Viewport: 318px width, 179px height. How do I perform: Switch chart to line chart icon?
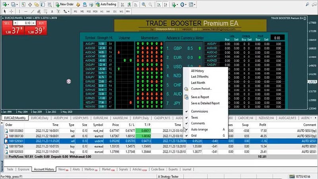(136, 4)
